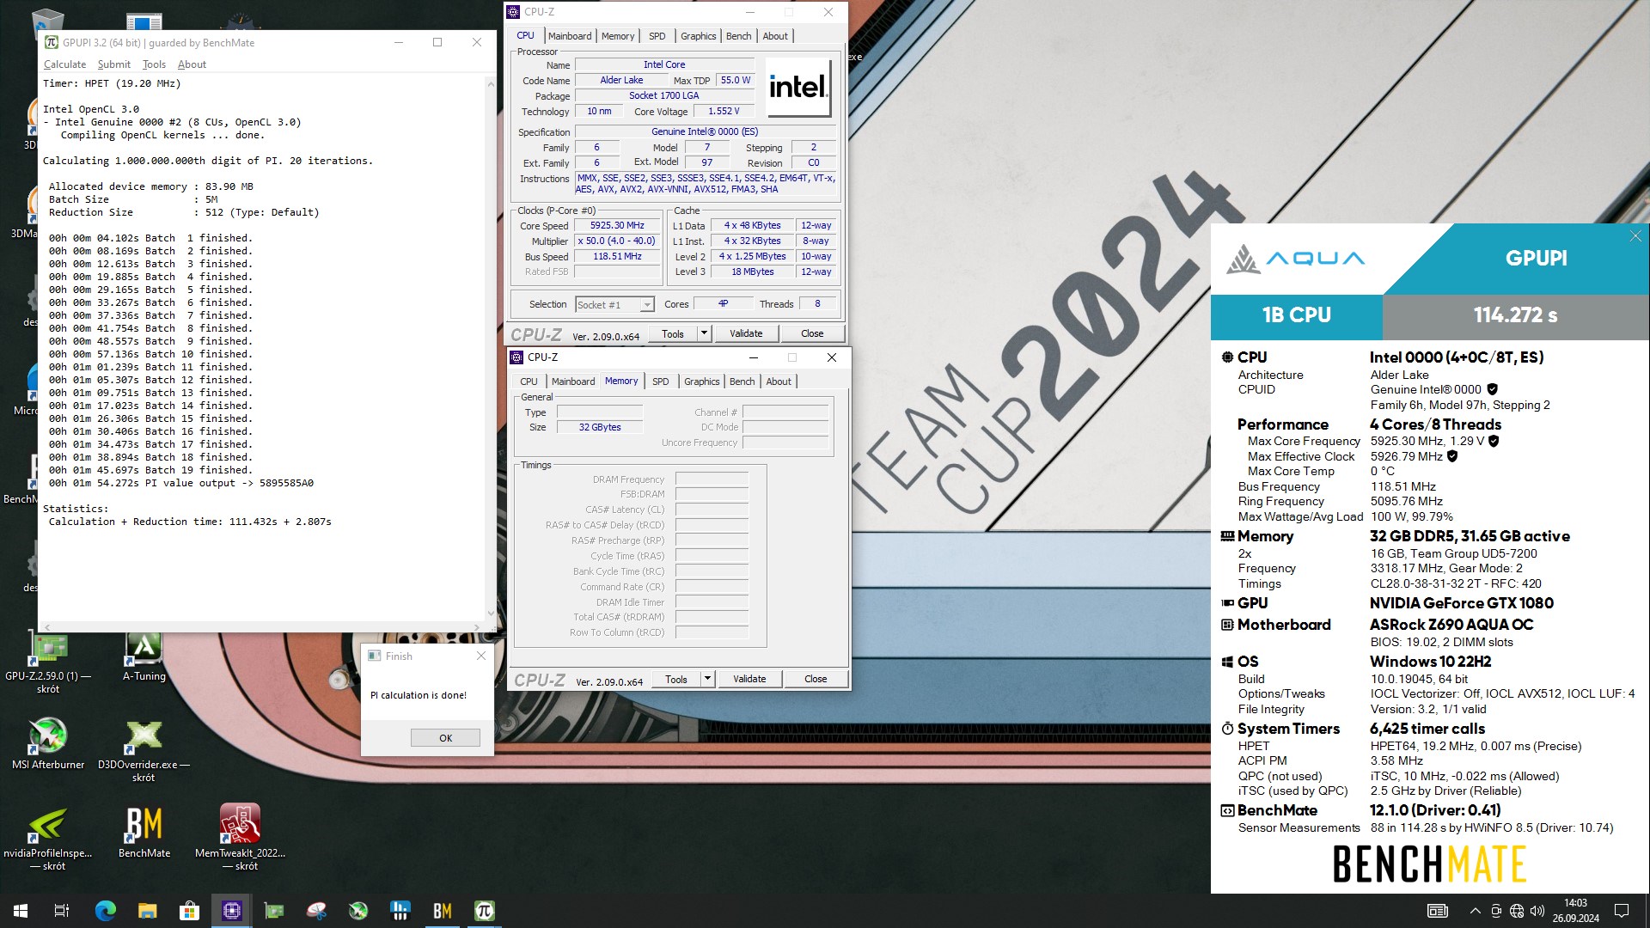
Task: Open the nvidiaProfileInspector shortcut
Action: point(48,839)
